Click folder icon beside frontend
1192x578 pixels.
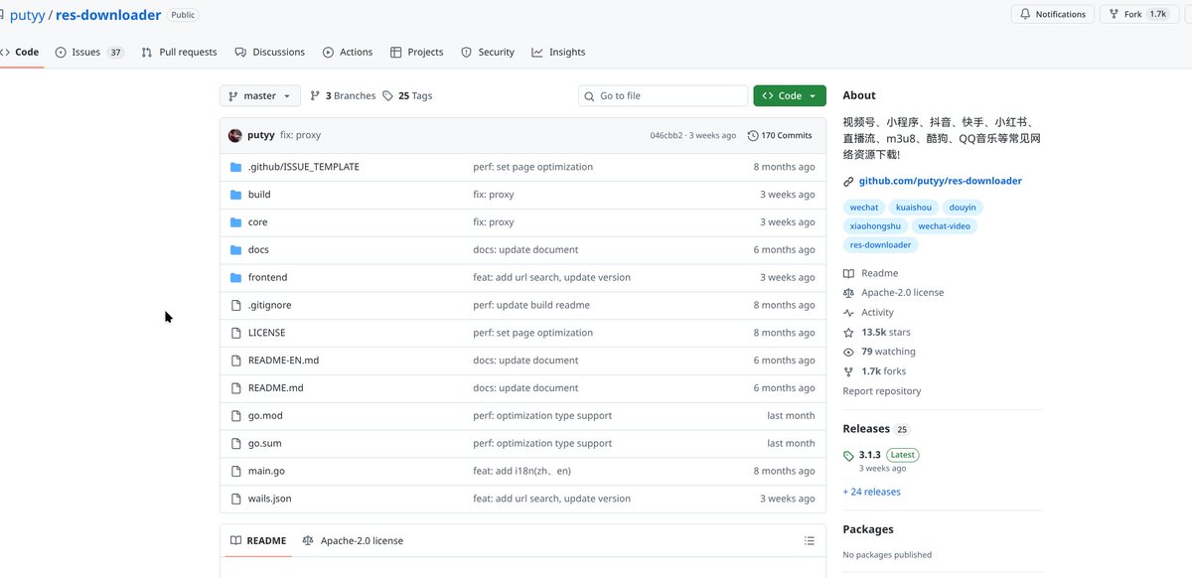tap(235, 277)
